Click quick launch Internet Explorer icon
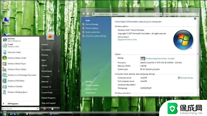This screenshot has height=116, width=207. 18,114
